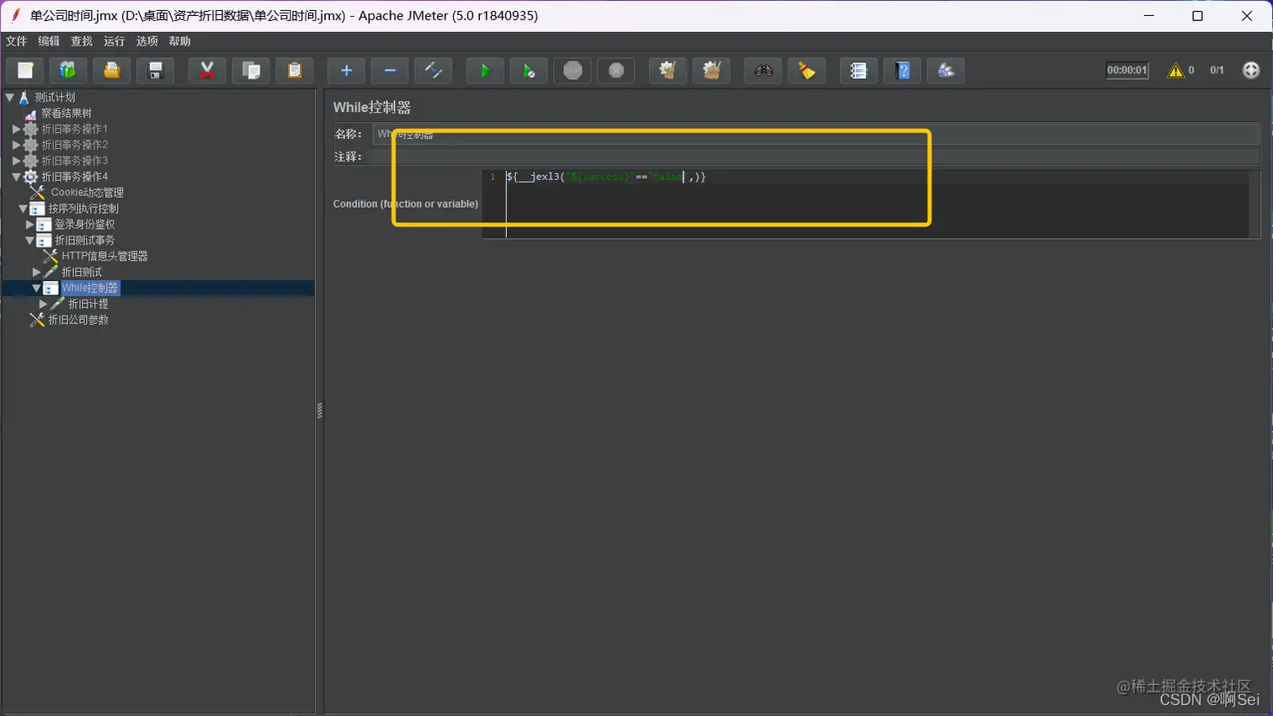Start the test with green play icon
1273x716 pixels.
485,71
